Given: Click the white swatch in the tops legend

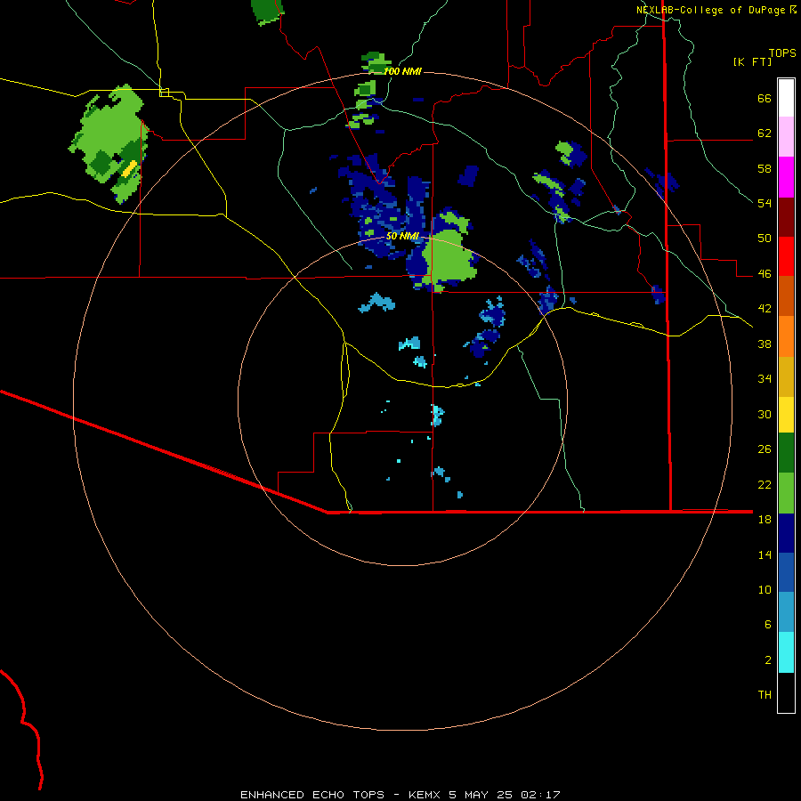Looking at the screenshot, I should [786, 98].
